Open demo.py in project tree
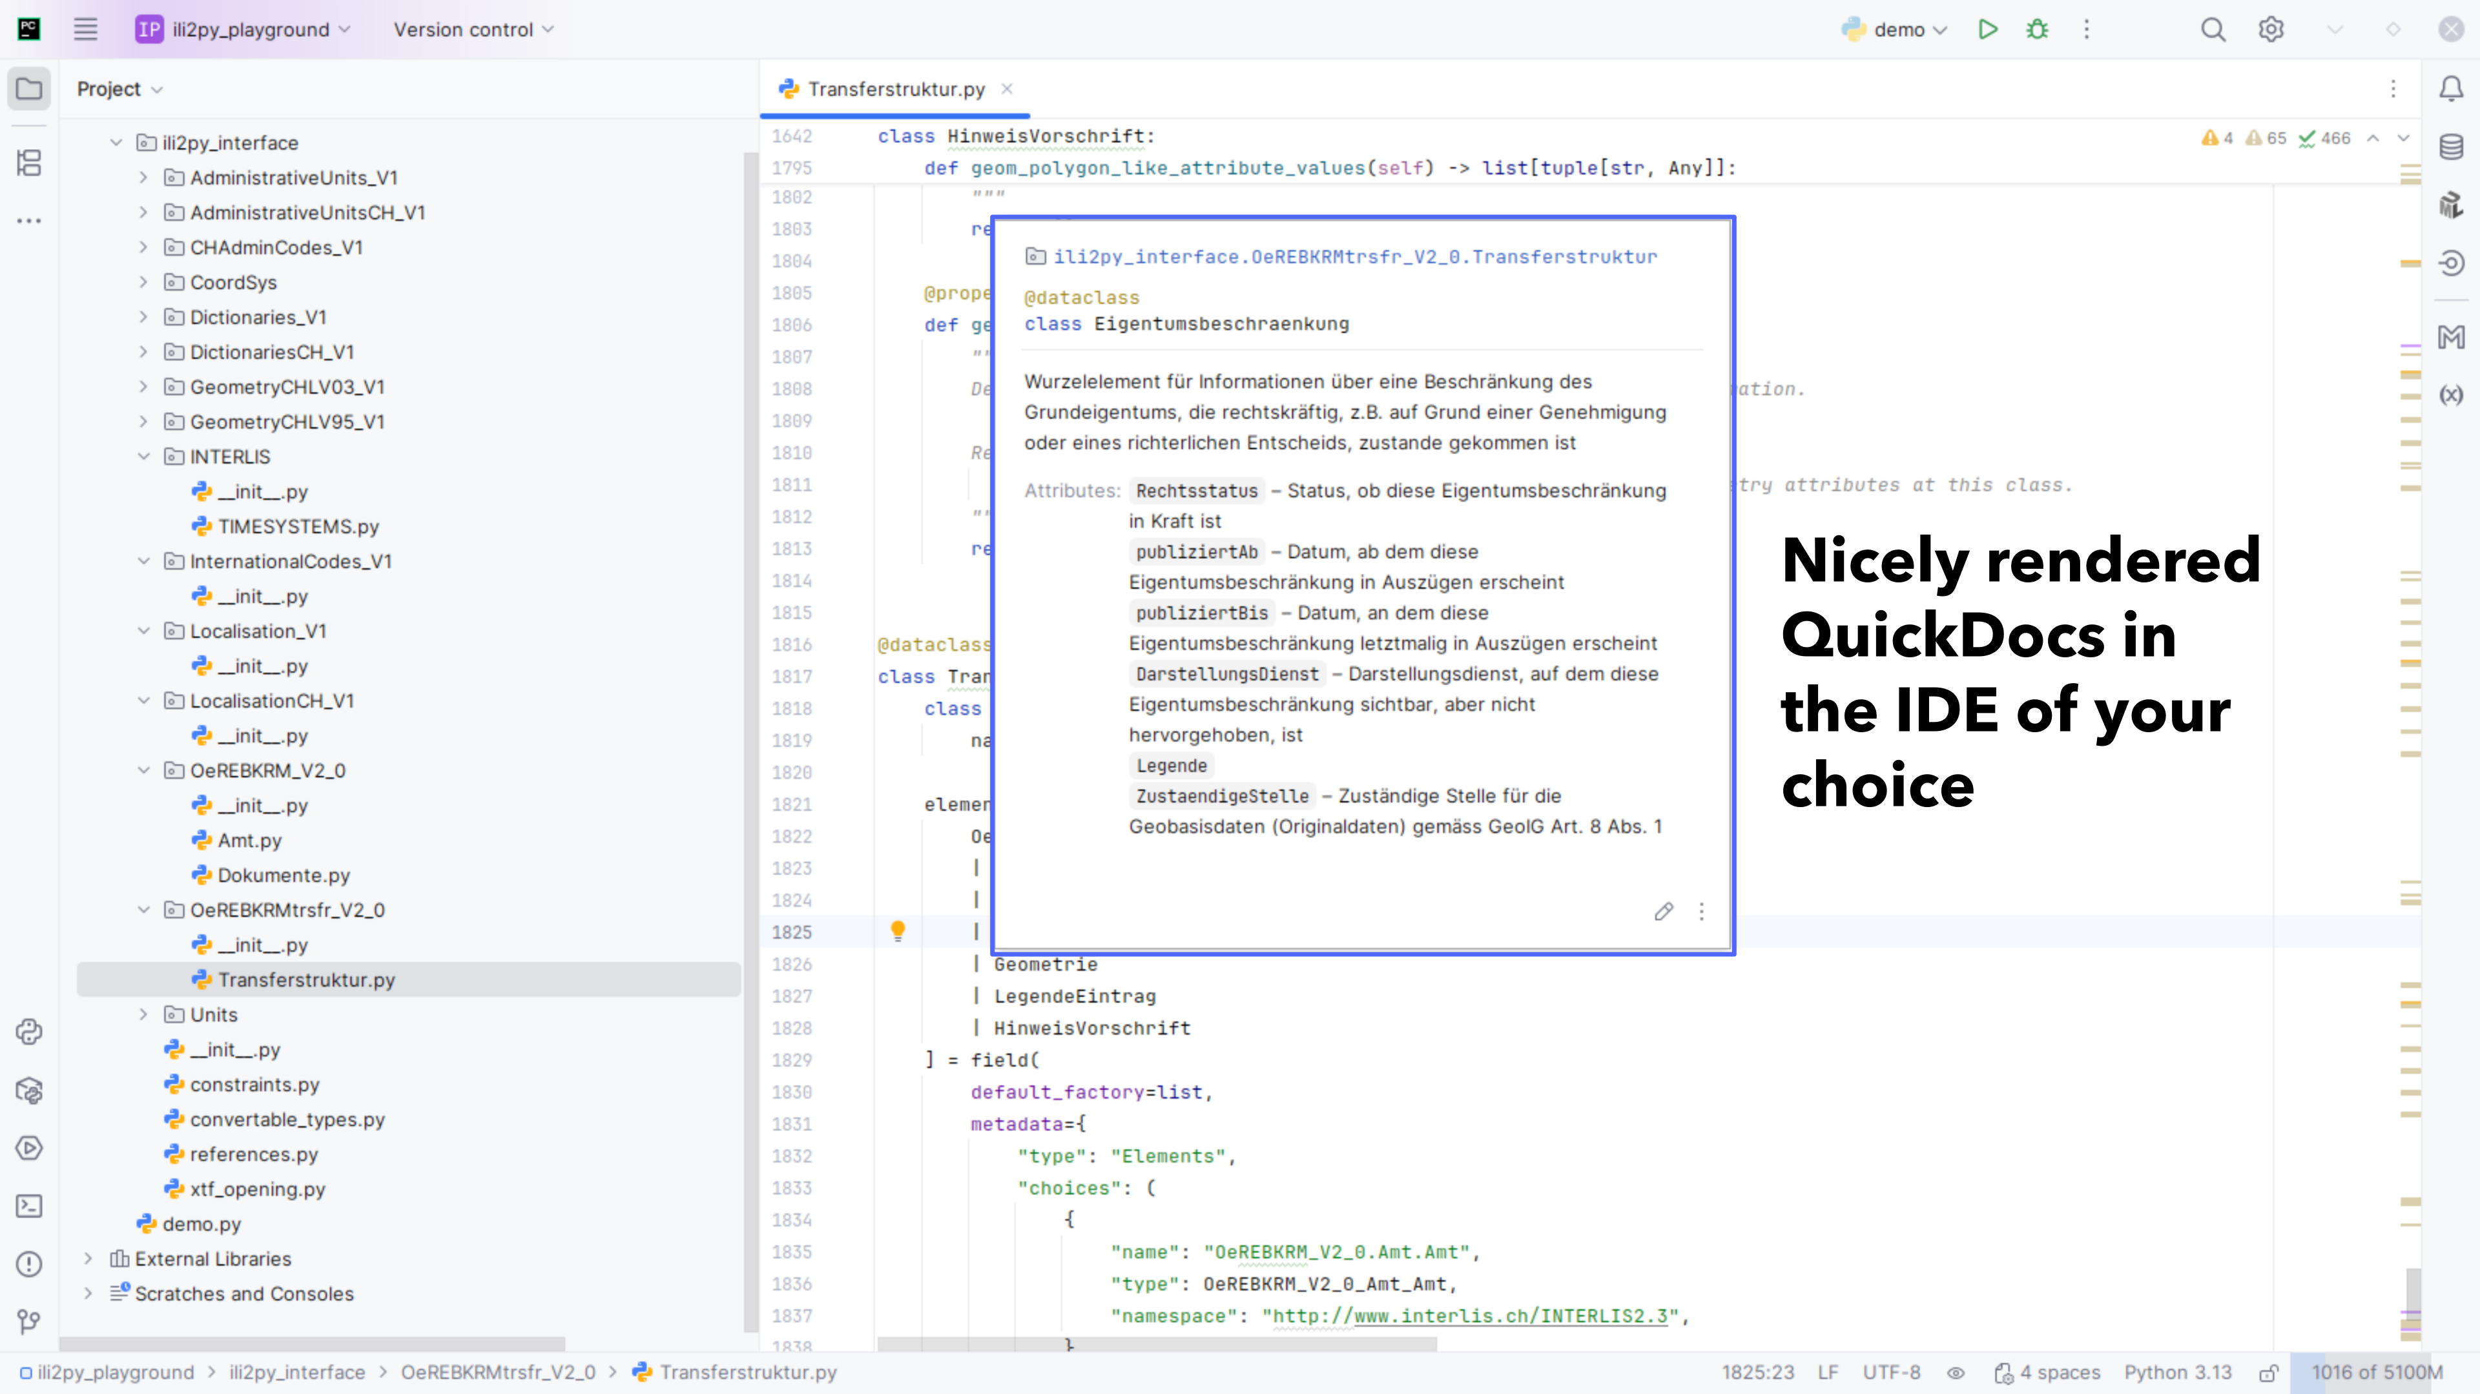 [201, 1224]
